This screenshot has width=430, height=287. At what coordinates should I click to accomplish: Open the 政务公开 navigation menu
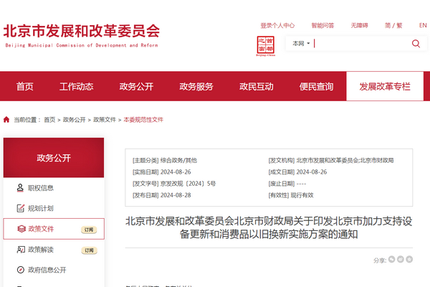coord(136,86)
